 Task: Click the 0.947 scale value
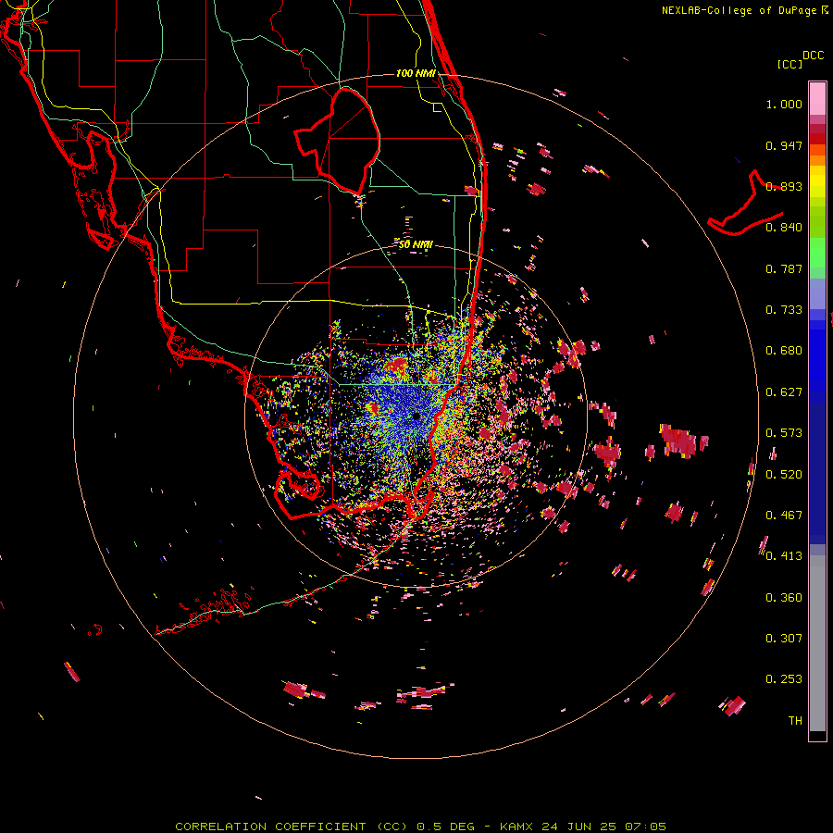[784, 145]
